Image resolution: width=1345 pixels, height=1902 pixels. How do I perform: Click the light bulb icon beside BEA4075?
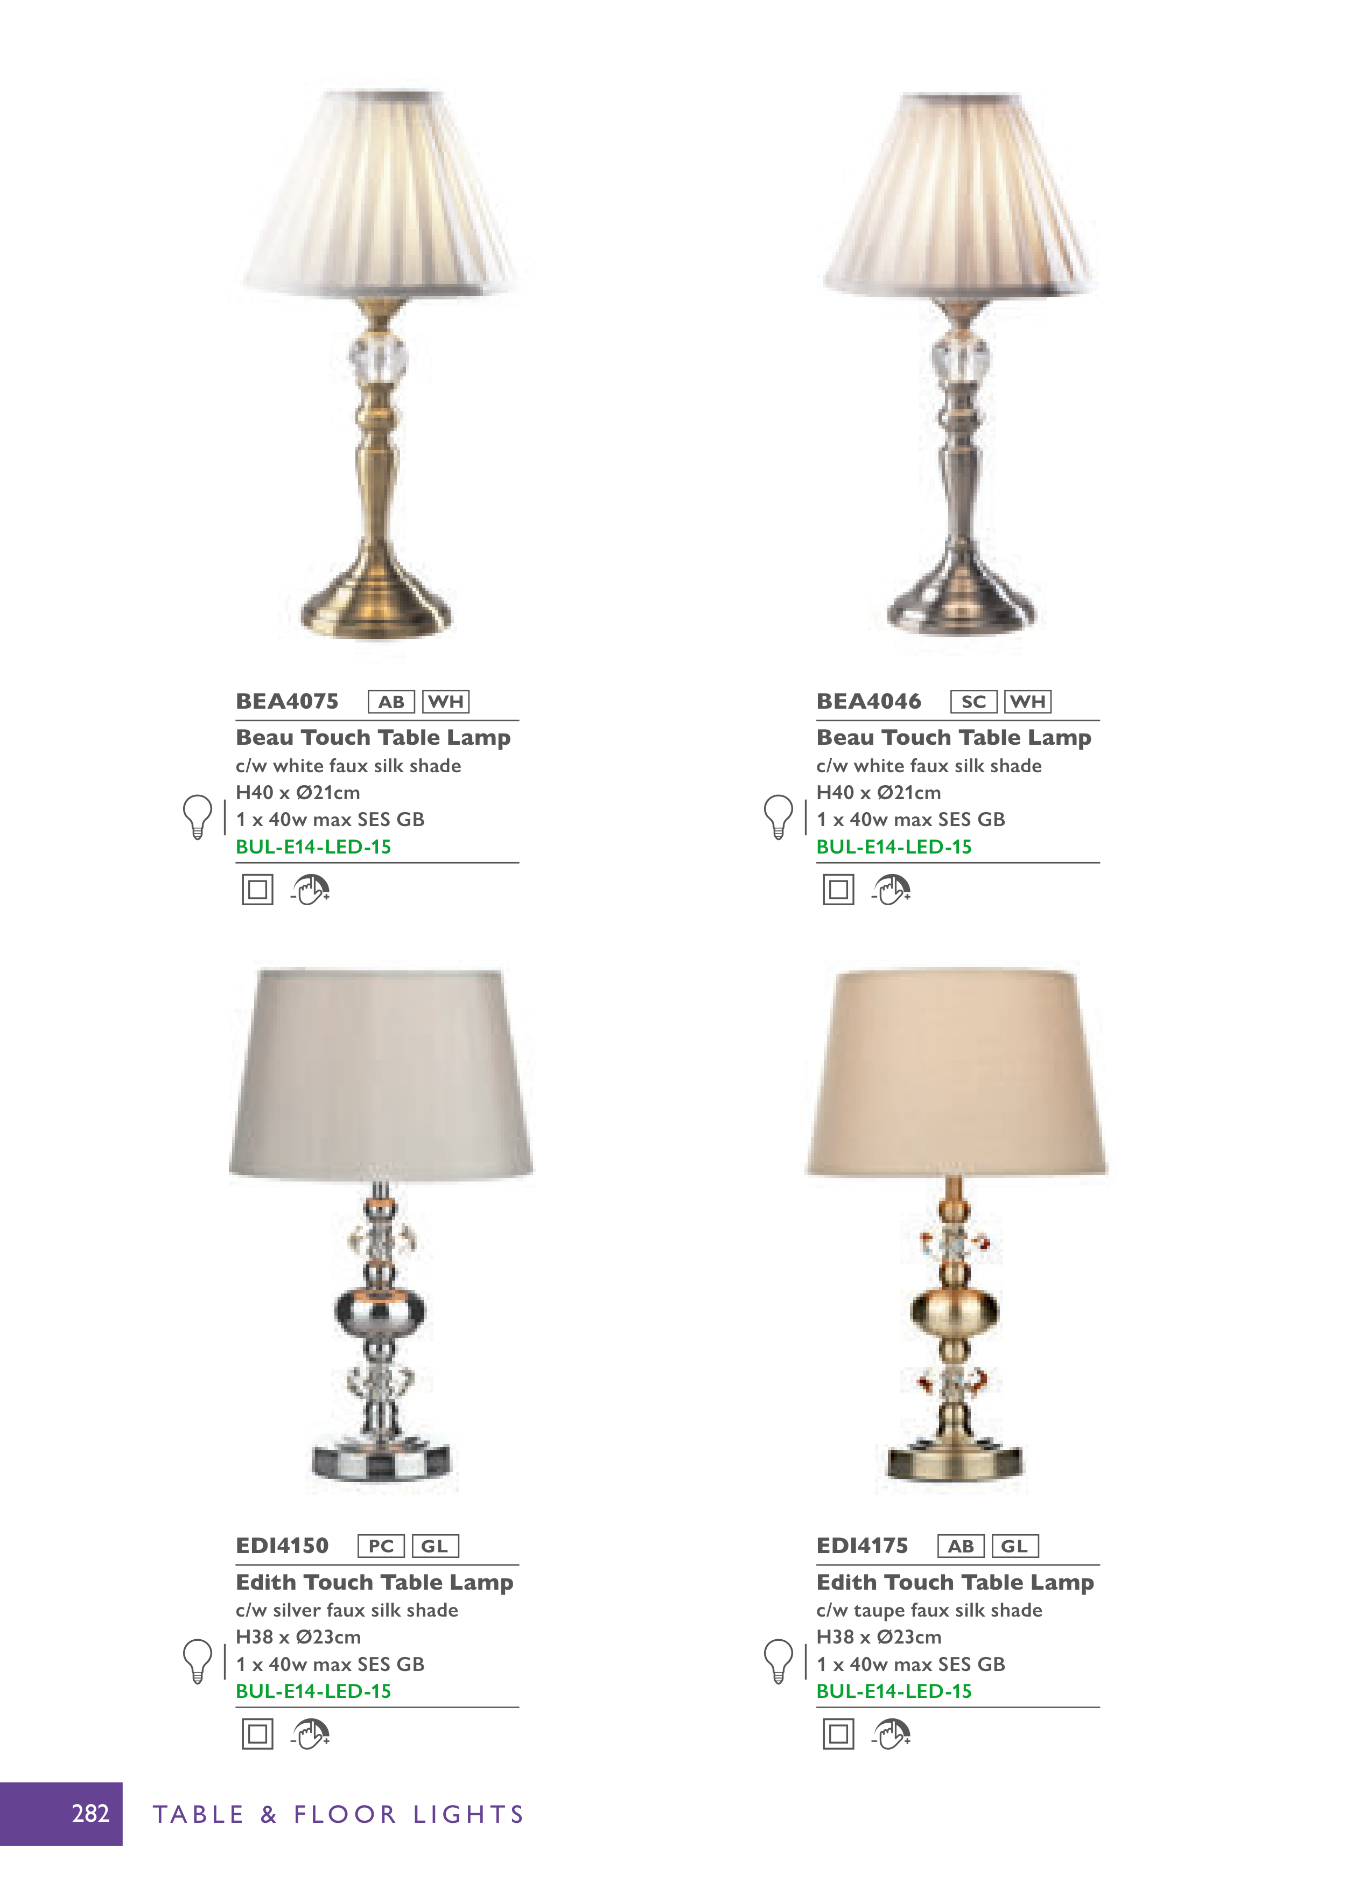tap(197, 817)
